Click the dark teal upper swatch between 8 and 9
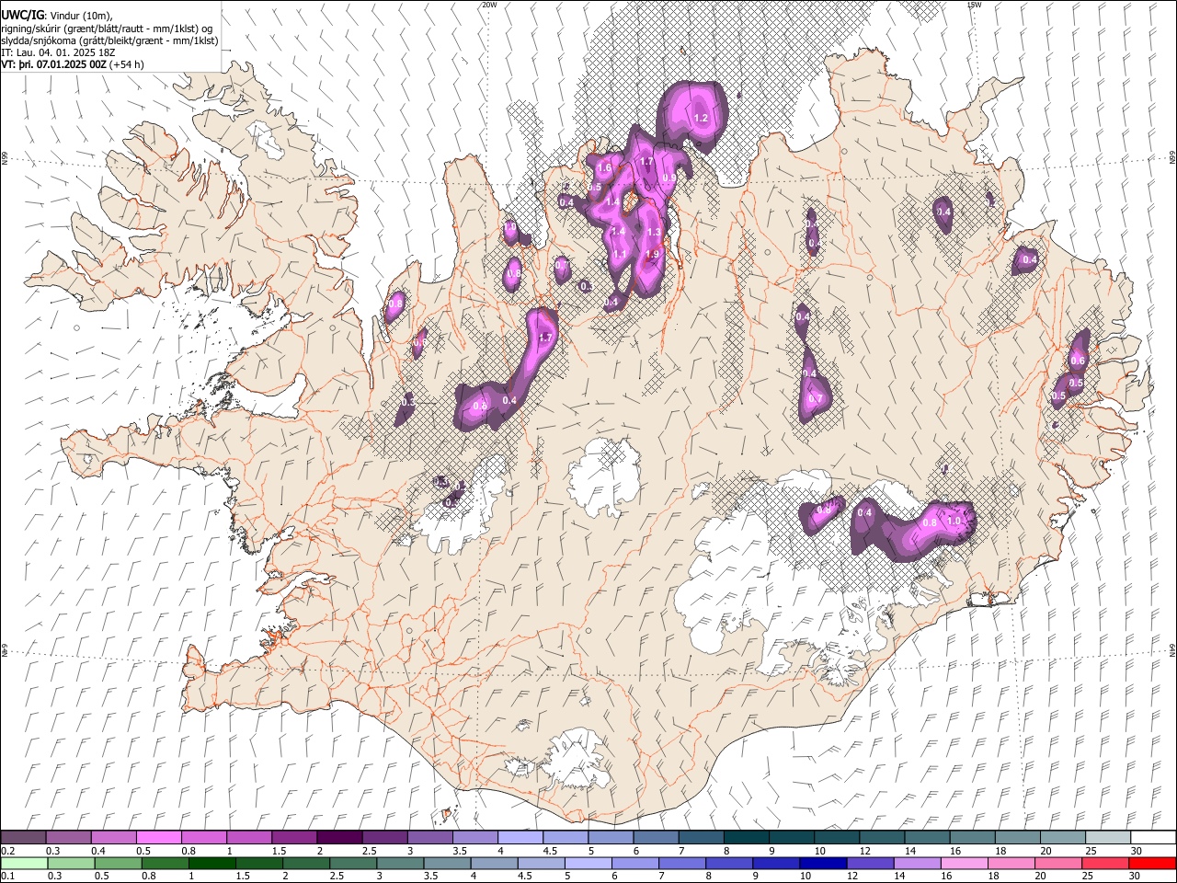Screen dimensions: 1177x883 745,837
